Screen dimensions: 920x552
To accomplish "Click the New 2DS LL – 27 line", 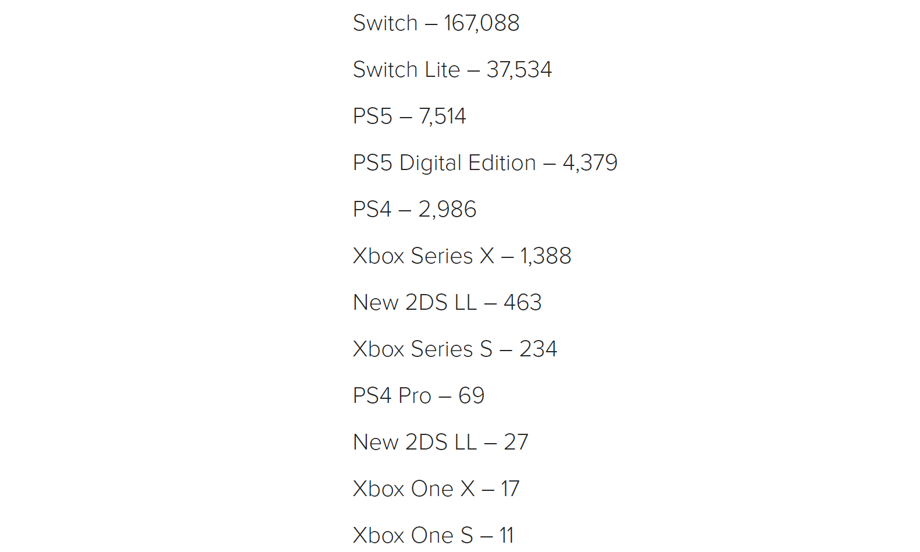I will 441,443.
